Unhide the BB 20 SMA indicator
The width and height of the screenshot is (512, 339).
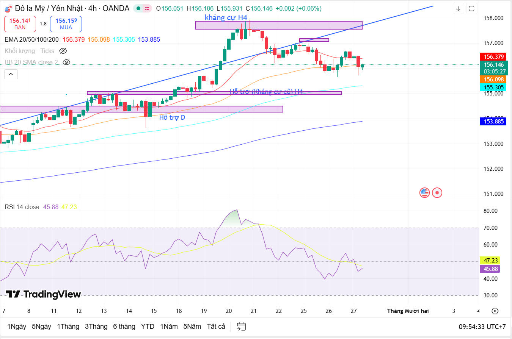[66, 62]
